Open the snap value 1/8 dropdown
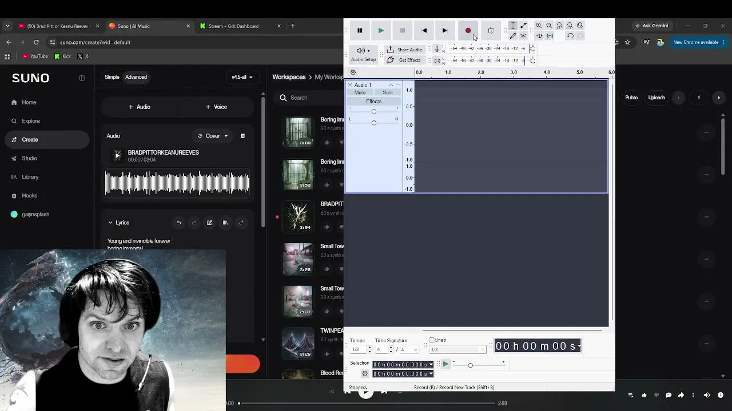Viewport: 732px width, 411px height. coord(457,349)
